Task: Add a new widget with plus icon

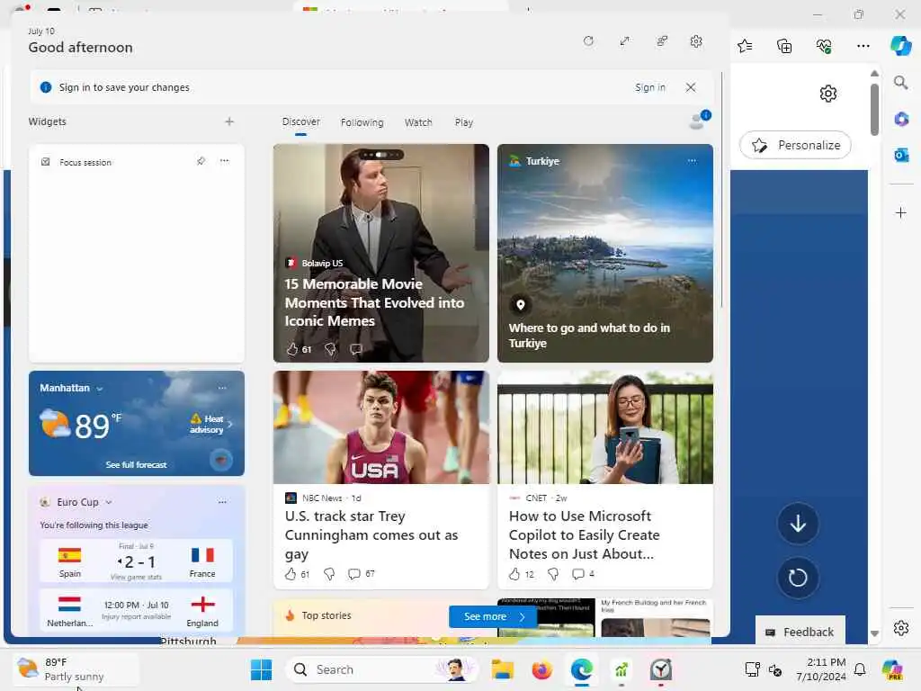Action: [x=229, y=121]
